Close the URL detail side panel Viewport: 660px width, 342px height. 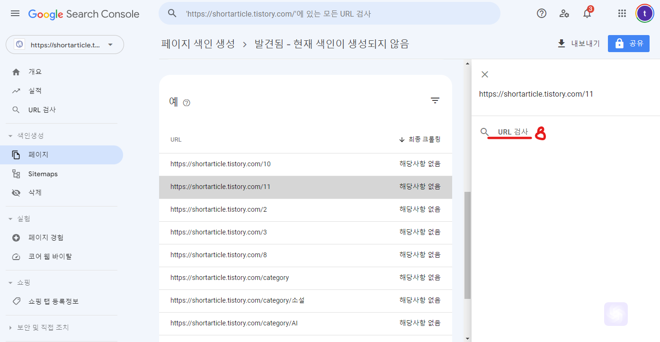(x=484, y=74)
